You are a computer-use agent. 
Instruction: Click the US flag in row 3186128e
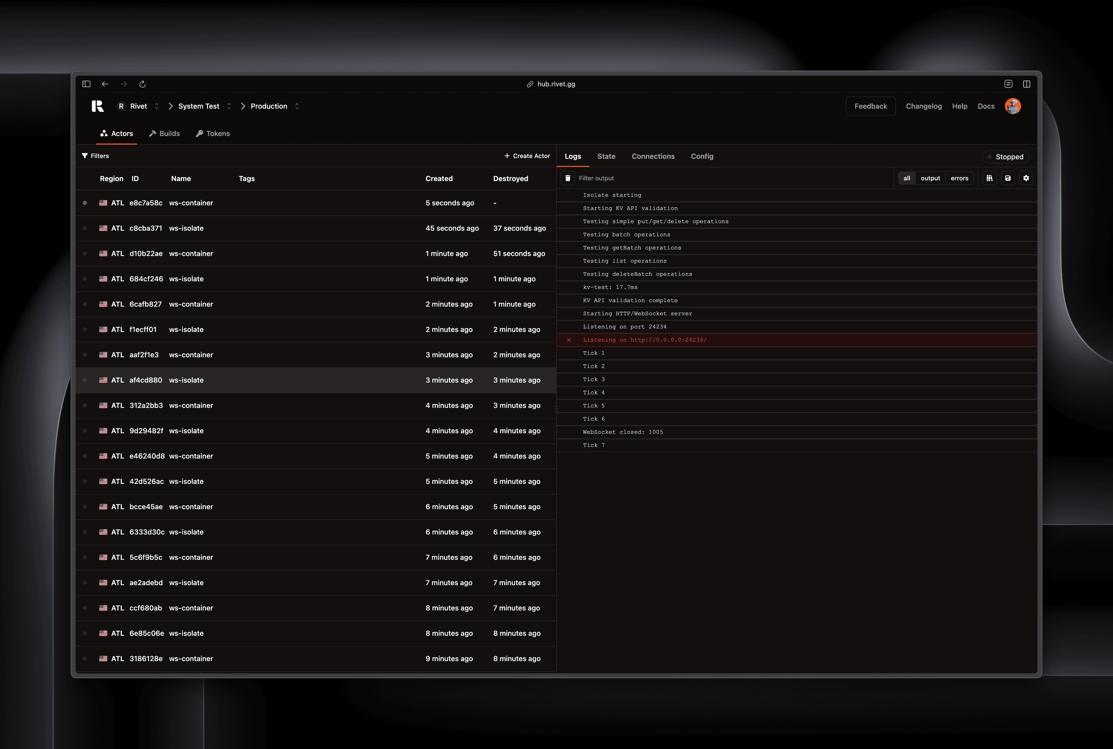click(x=103, y=659)
